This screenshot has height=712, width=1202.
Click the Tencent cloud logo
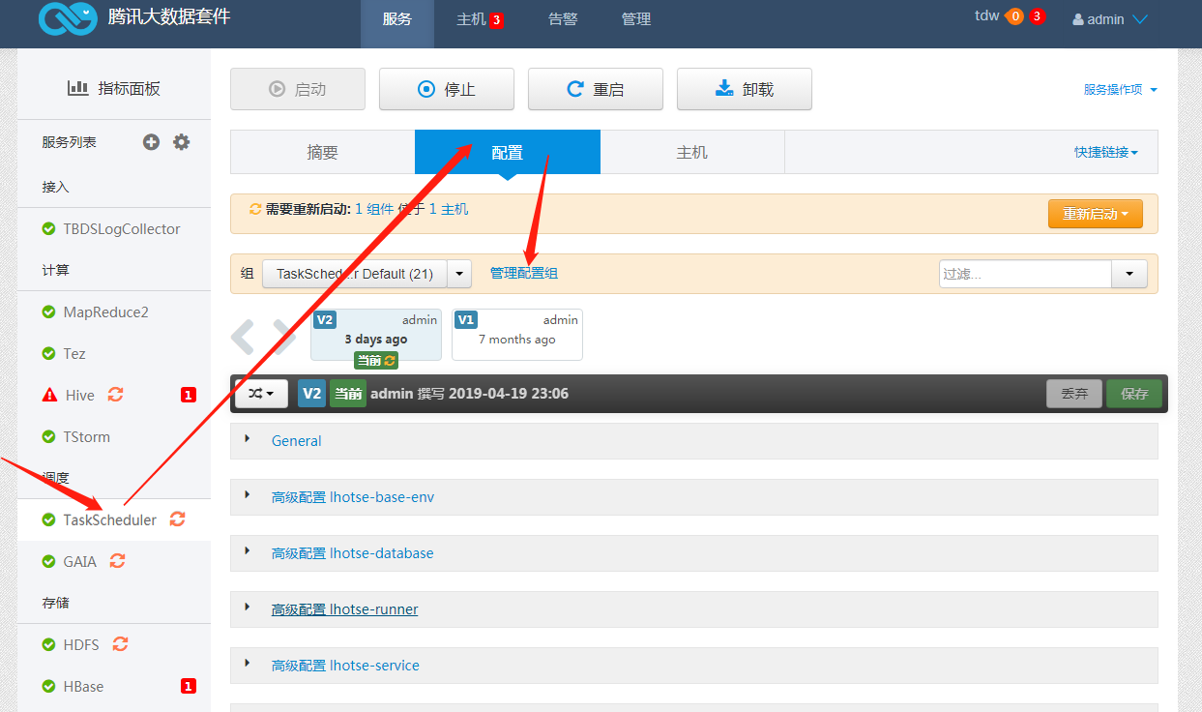click(x=68, y=16)
